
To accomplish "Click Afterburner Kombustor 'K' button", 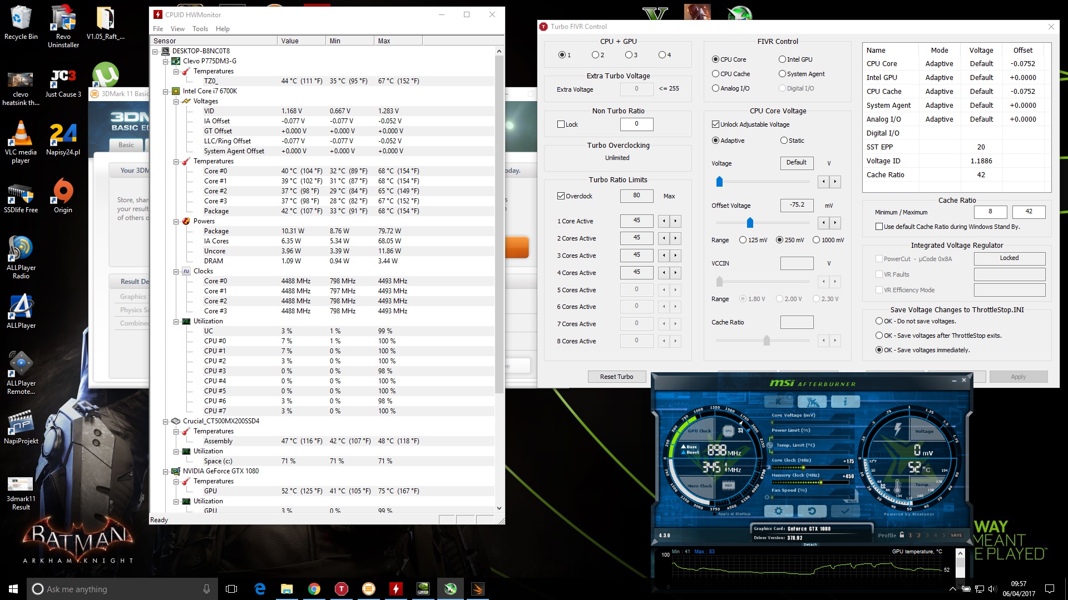I will point(779,401).
